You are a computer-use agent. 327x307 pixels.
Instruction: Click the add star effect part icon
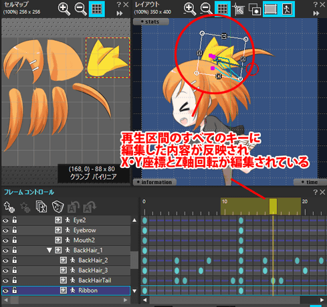coord(25,207)
